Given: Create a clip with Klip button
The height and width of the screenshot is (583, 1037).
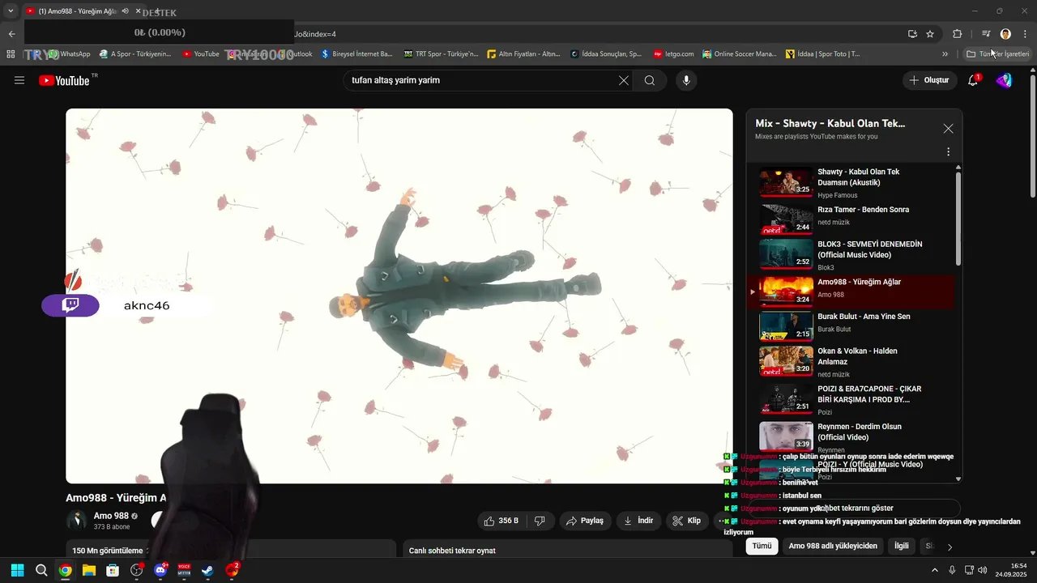Looking at the screenshot, I should tap(687, 521).
